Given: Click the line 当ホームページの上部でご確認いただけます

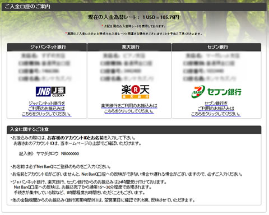Looking at the screenshot, I should pyautogui.click(x=77, y=143).
